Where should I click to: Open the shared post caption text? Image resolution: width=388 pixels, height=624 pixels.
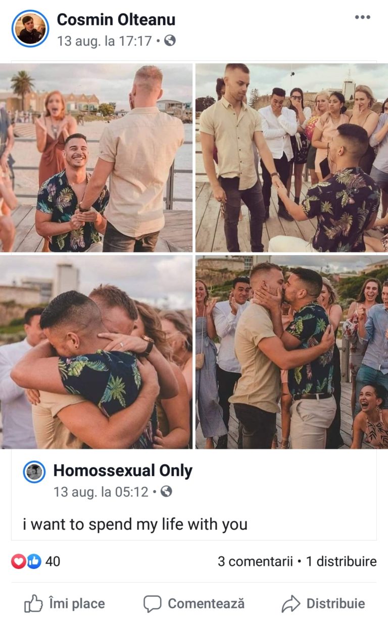pos(135,524)
